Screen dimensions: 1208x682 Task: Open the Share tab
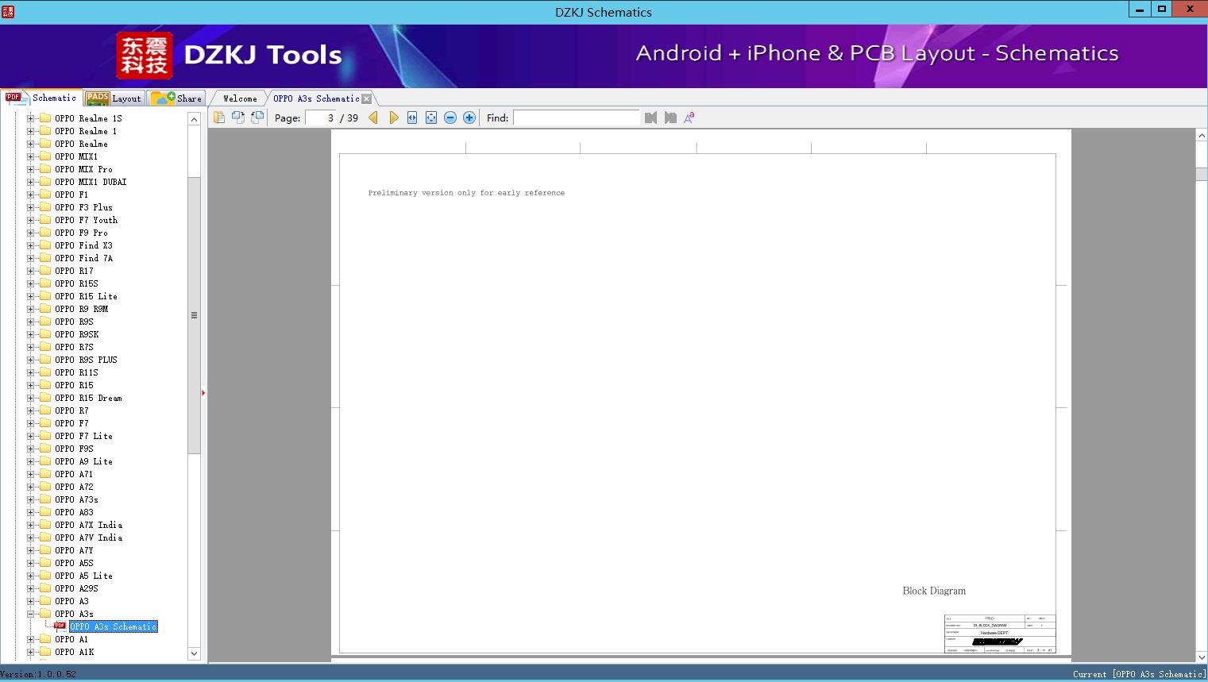click(x=176, y=98)
